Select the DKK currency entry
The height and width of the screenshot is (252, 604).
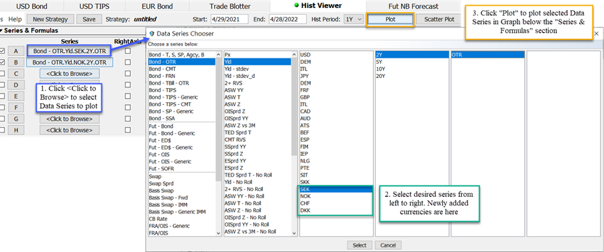point(336,210)
